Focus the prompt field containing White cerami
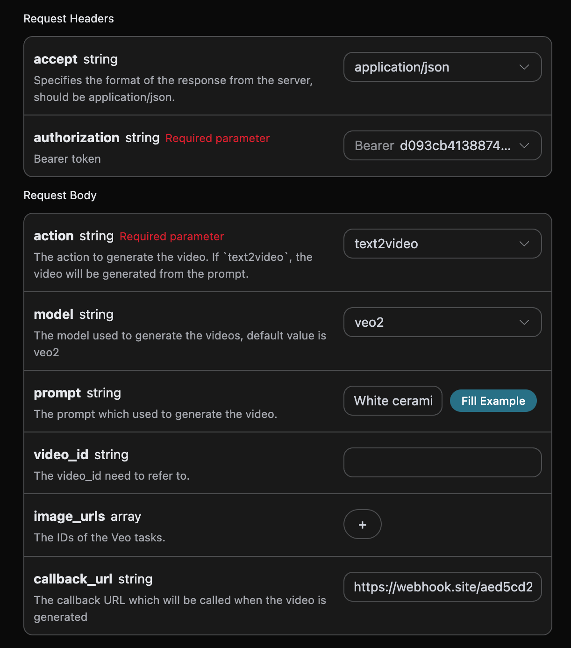The width and height of the screenshot is (571, 648). 393,401
